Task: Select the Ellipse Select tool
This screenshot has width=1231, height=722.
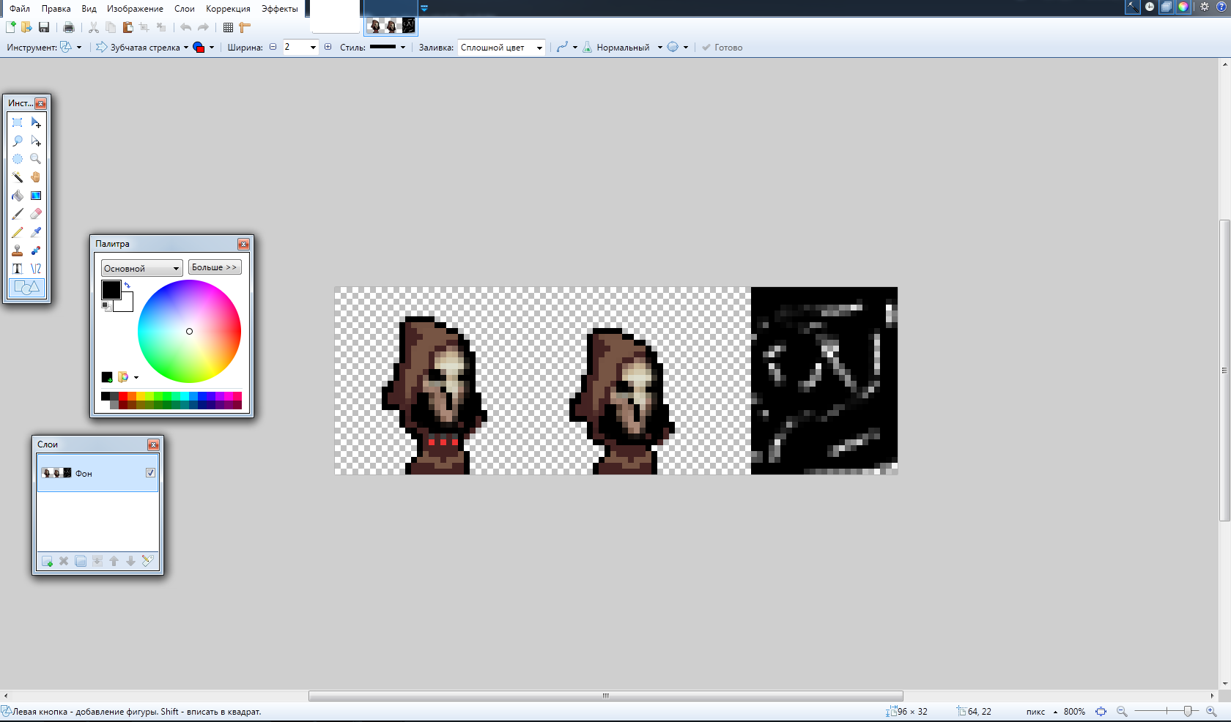Action: click(x=18, y=159)
